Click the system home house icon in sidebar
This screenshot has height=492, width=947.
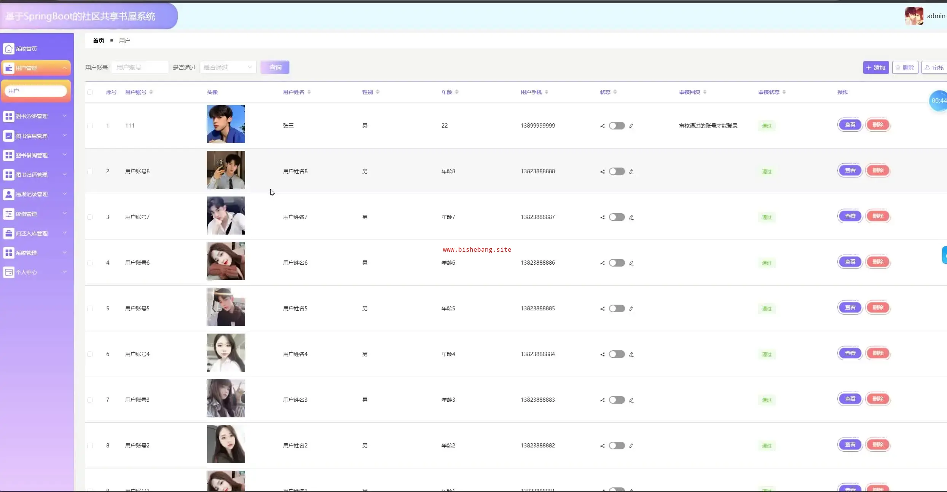[x=9, y=49]
